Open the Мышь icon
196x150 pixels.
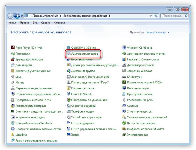pos(13,83)
